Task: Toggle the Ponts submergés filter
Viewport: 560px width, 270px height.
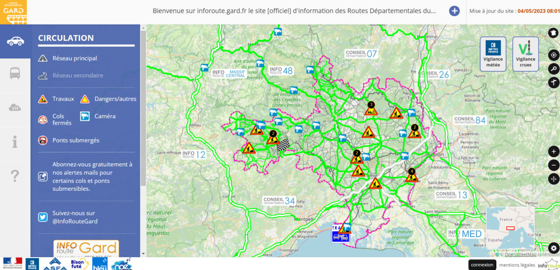Action: point(75,140)
